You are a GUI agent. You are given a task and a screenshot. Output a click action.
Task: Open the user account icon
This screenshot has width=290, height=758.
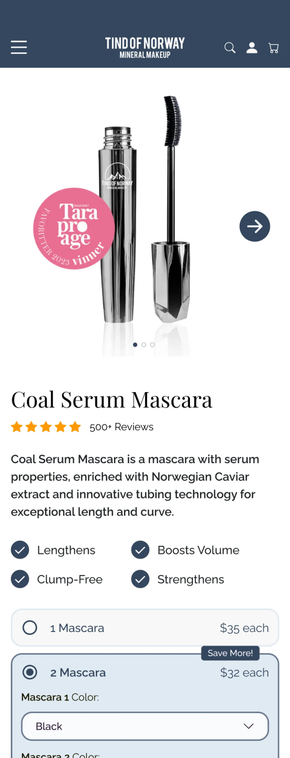252,48
